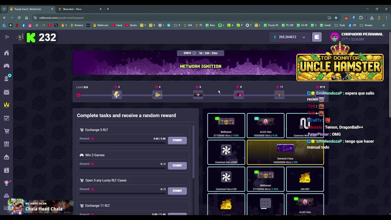
Task: Show more bookmarks chevron
Action: (x=383, y=25)
